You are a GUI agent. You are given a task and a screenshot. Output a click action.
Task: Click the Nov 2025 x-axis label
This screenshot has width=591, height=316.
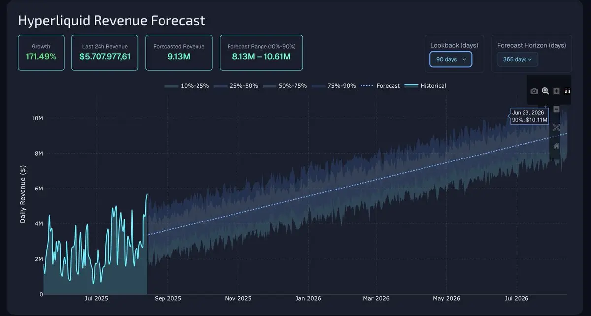(x=237, y=299)
